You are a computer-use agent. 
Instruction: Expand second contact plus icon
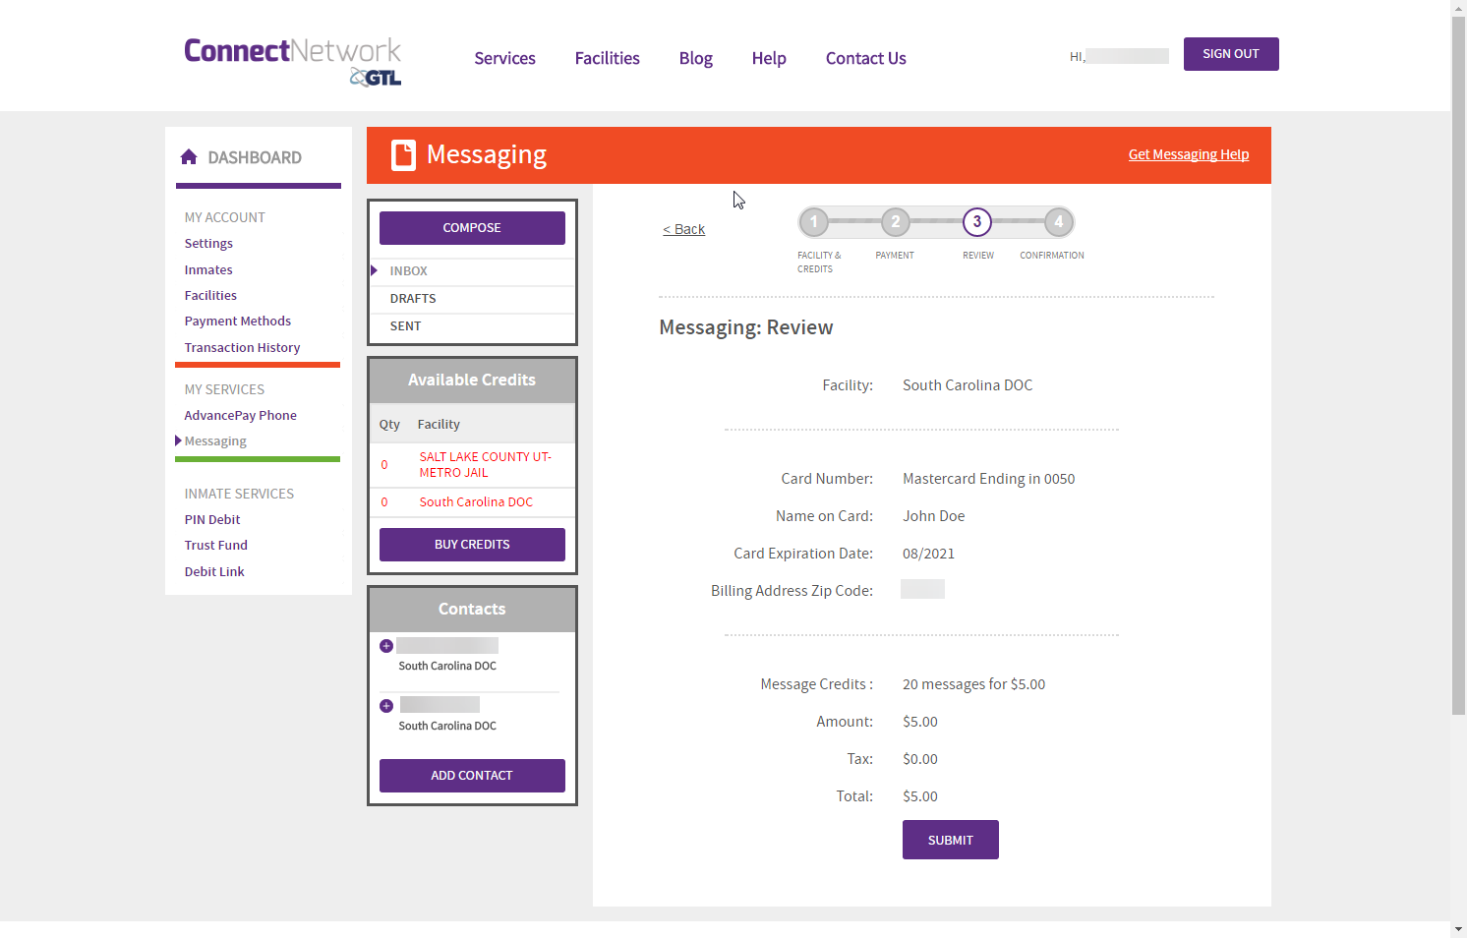386,706
